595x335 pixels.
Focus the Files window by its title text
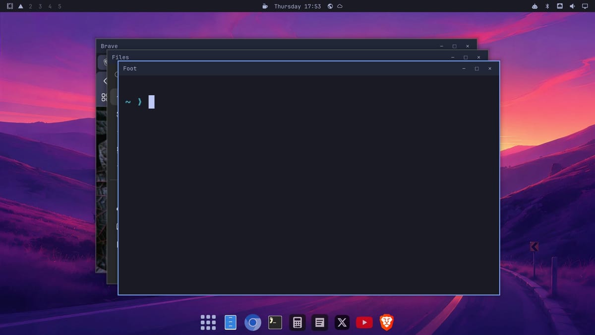(120, 57)
